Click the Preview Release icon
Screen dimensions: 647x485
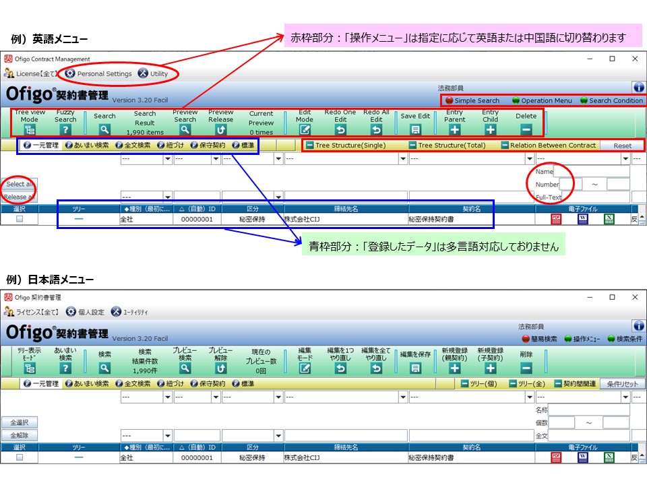pos(221,130)
